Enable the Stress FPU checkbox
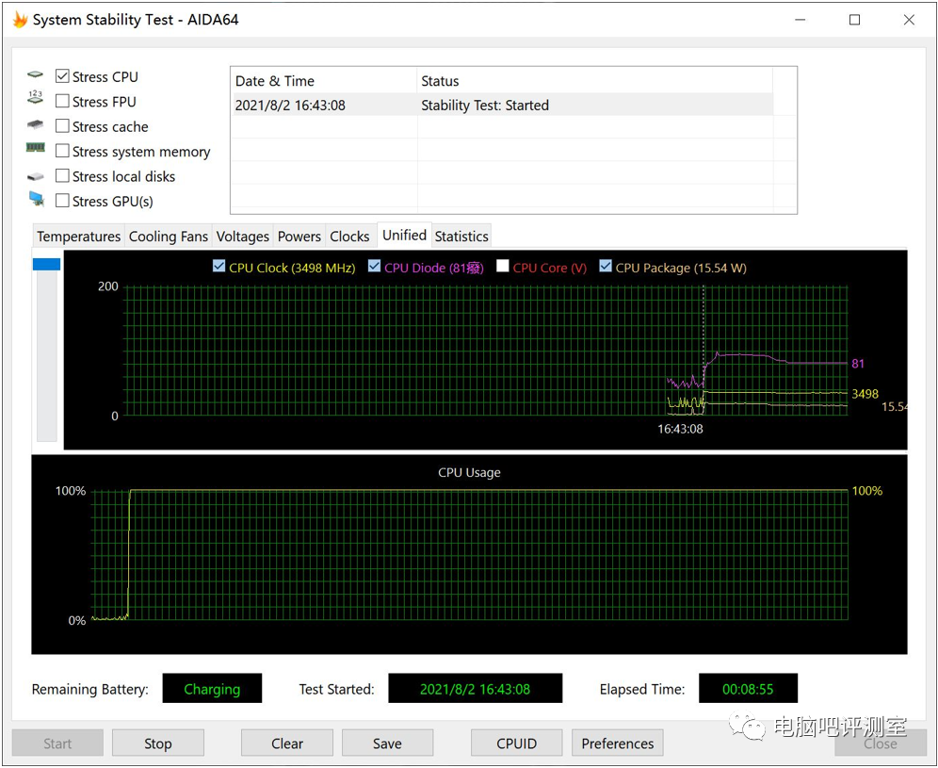This screenshot has height=768, width=938. click(x=62, y=101)
